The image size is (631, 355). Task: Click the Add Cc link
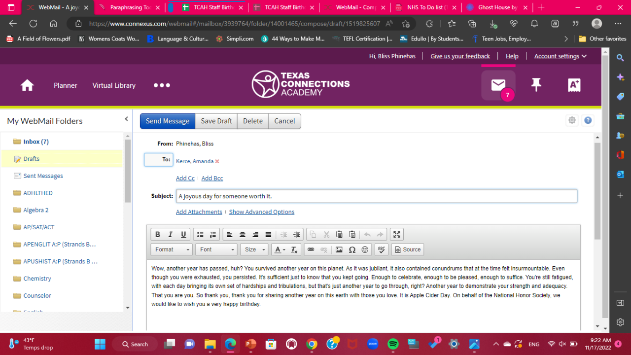tap(185, 178)
